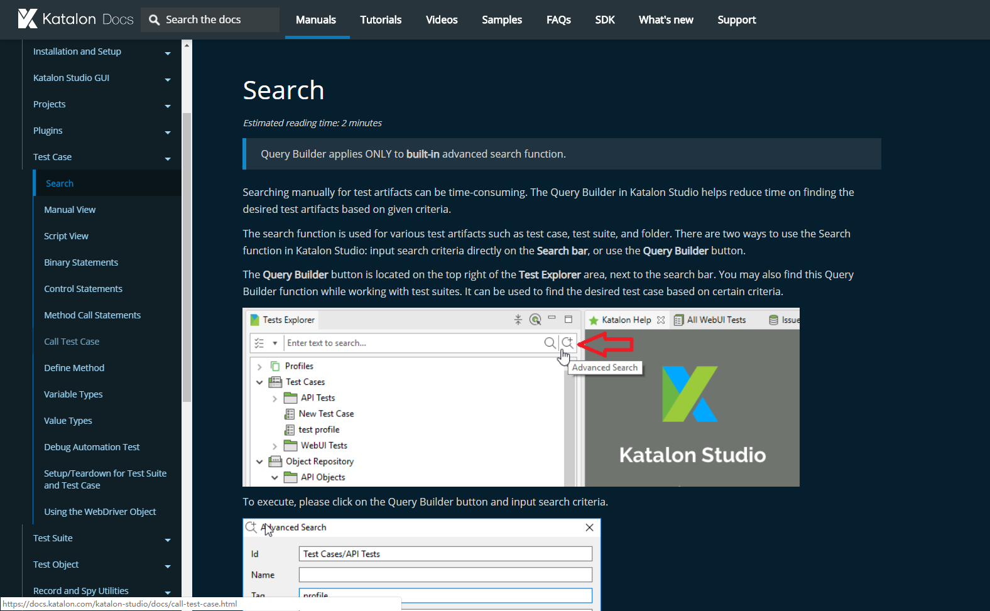Click the search magnifier icon in the header
990x611 pixels.
point(154,20)
